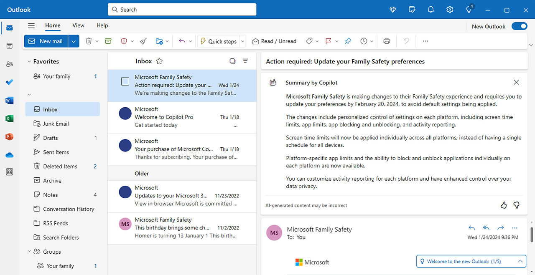Click the Search box

[x=182, y=10]
